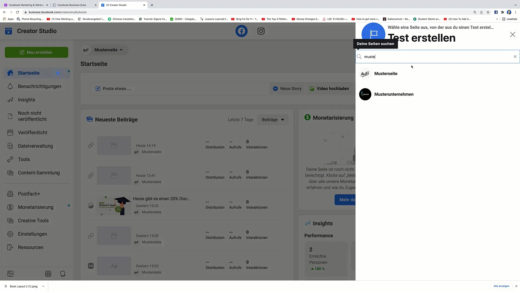Click Alle anzeigen in downloads bar

tap(501, 286)
